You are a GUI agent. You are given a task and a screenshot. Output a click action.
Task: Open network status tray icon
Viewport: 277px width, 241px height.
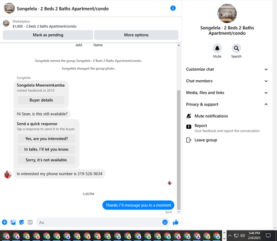[236, 235]
